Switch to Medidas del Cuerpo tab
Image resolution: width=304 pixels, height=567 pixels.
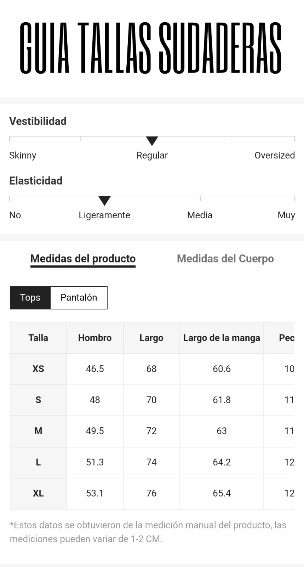(x=225, y=259)
